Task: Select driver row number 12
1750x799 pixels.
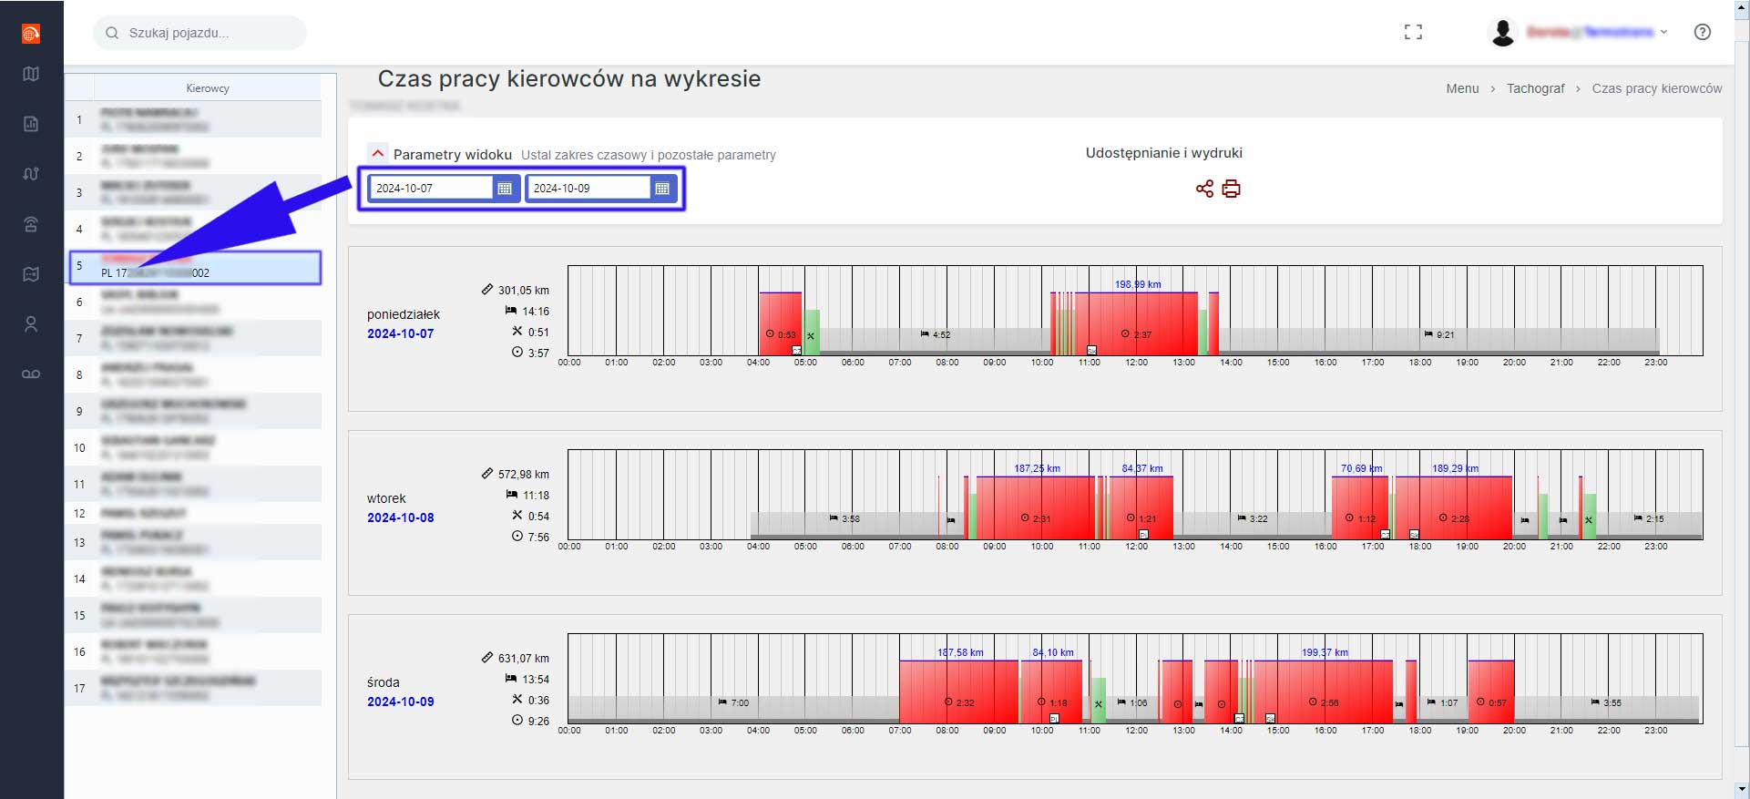Action: pyautogui.click(x=193, y=513)
